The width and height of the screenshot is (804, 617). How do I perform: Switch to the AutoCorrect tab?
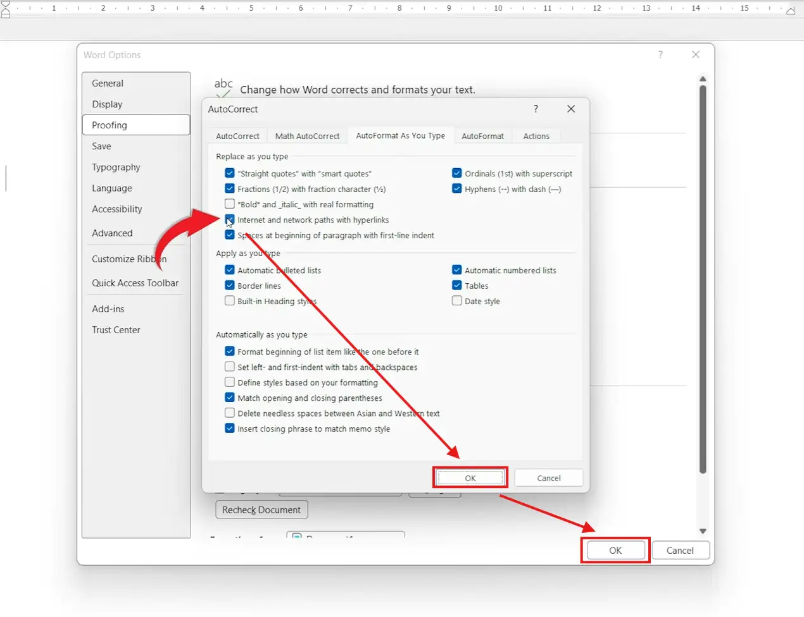(x=237, y=136)
